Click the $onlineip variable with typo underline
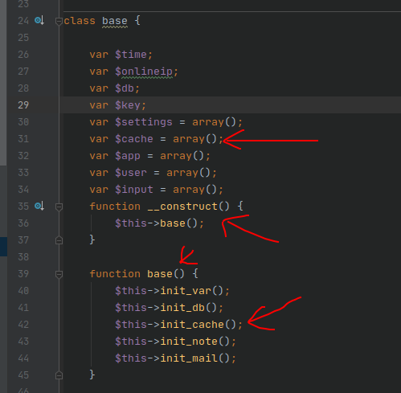Image resolution: width=401 pixels, height=393 pixels. click(x=144, y=72)
